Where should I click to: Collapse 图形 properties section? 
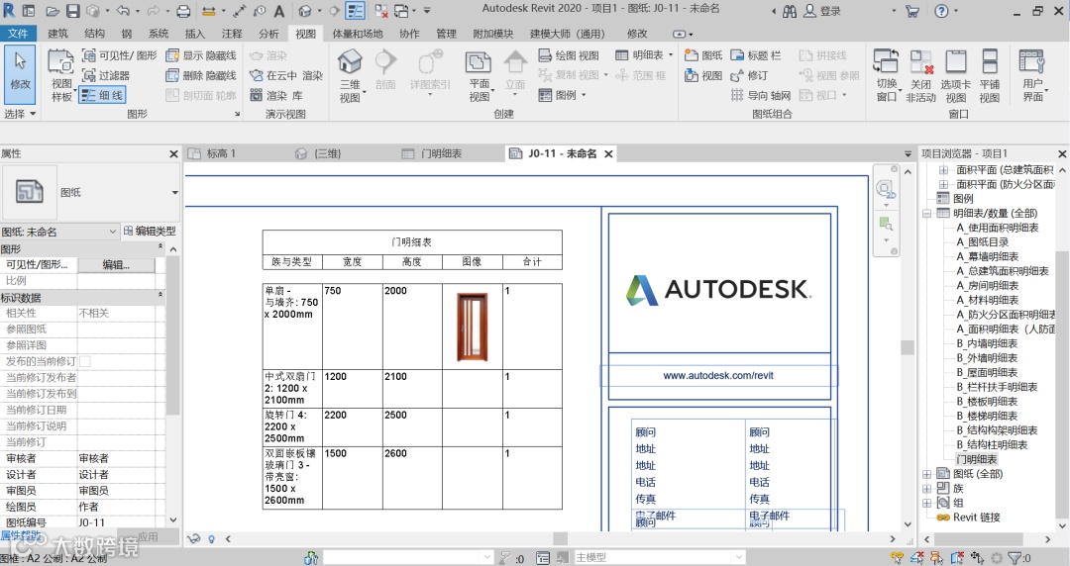pyautogui.click(x=160, y=248)
